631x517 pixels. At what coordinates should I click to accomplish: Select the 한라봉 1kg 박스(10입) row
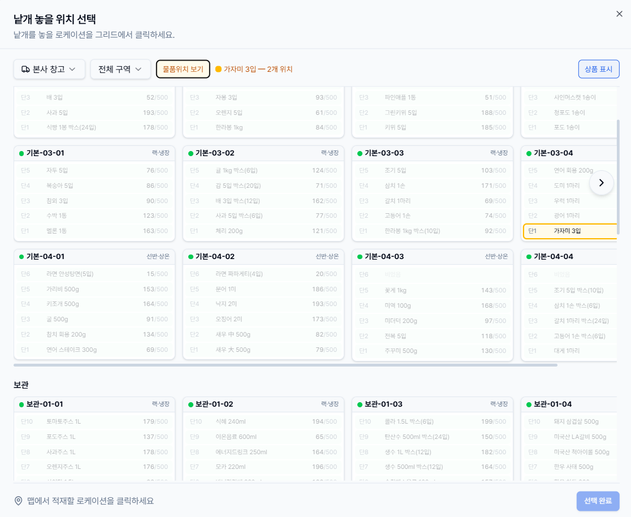pos(432,231)
